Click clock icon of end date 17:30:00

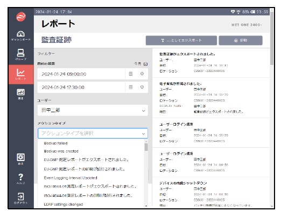[142, 87]
